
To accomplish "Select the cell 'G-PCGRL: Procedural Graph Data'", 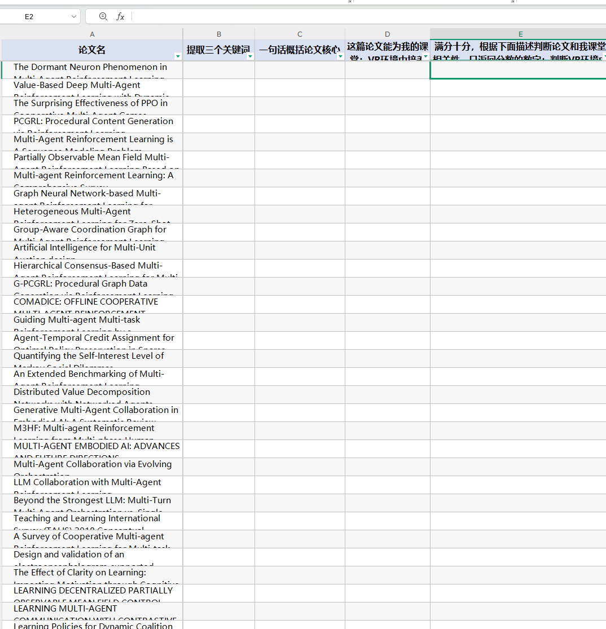I will tap(92, 287).
